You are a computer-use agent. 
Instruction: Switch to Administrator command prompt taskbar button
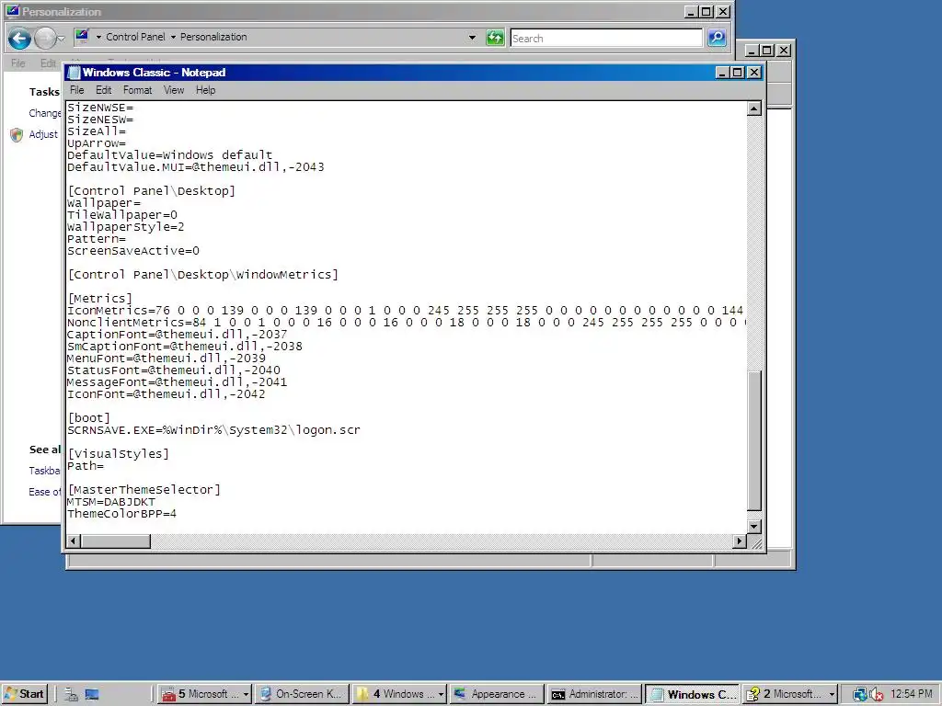tap(594, 694)
